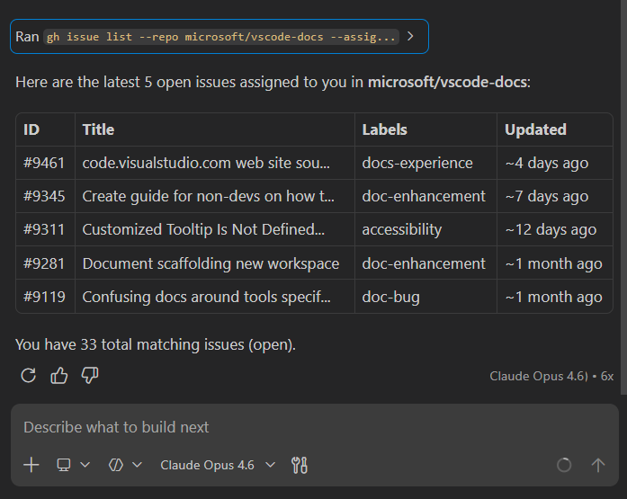Click the Document scaffolding new workspace title

(210, 263)
